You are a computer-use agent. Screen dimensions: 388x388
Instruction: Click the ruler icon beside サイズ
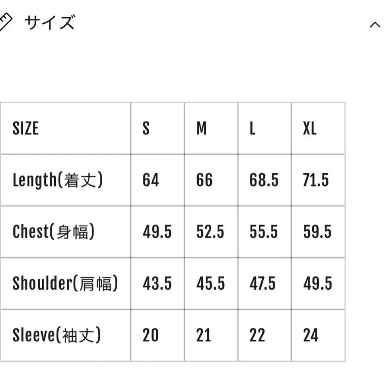[5, 22]
